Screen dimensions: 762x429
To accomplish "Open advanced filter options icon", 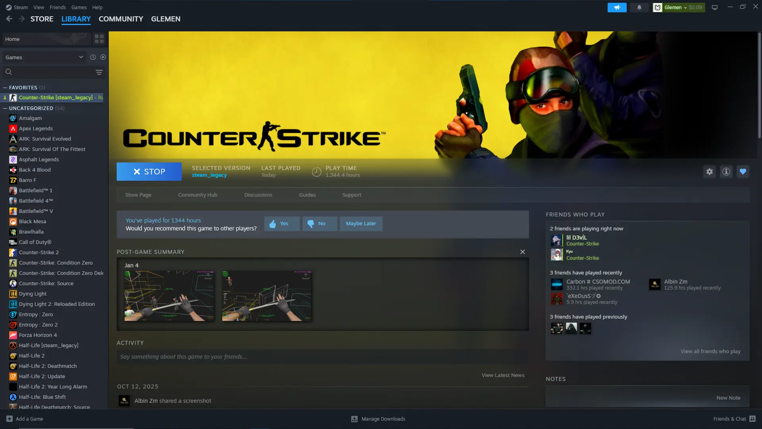I will 99,72.
